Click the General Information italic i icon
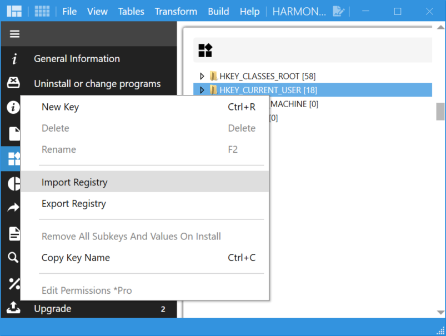446x336 pixels. click(x=14, y=59)
